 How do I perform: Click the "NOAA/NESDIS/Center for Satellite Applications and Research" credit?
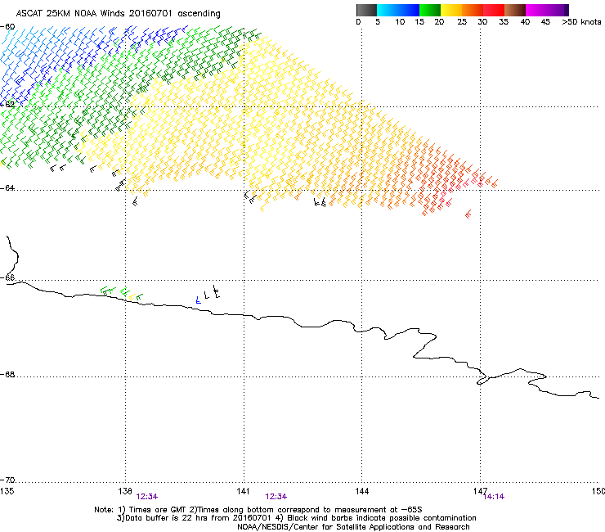click(353, 527)
